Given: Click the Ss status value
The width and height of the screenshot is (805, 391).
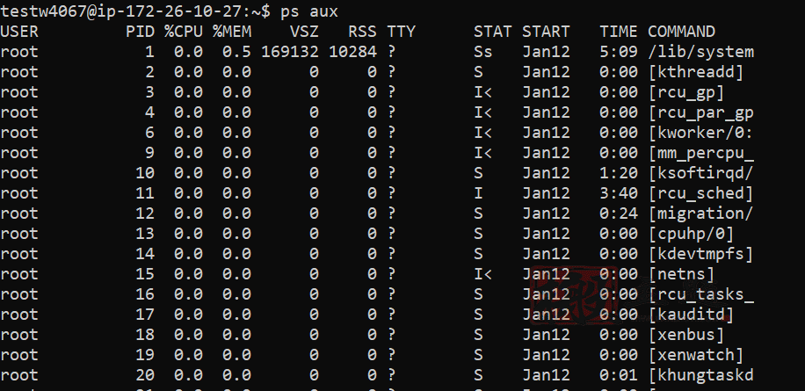Looking at the screenshot, I should tap(483, 52).
